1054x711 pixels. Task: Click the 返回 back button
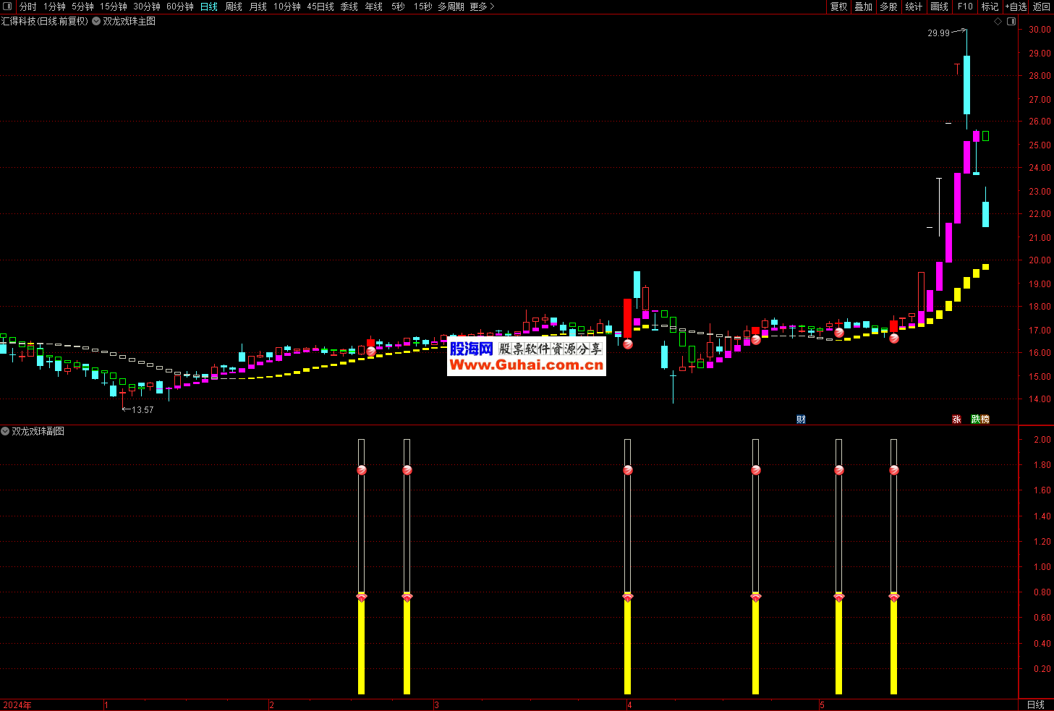(x=1042, y=7)
